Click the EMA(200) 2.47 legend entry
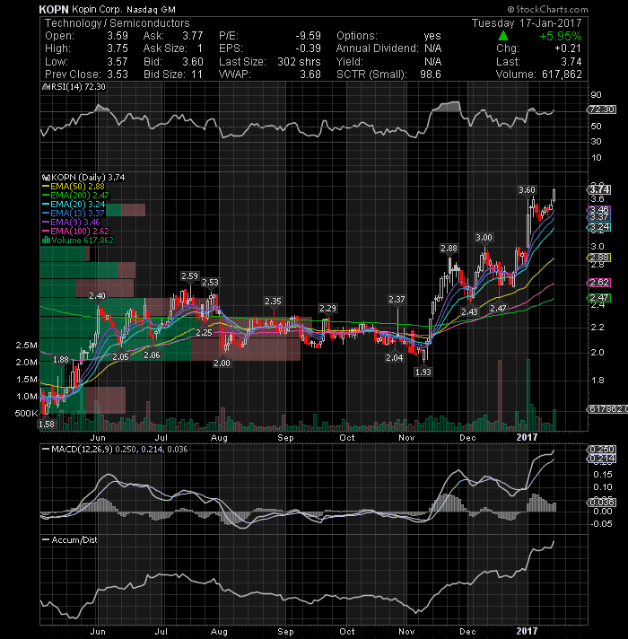 click(75, 196)
